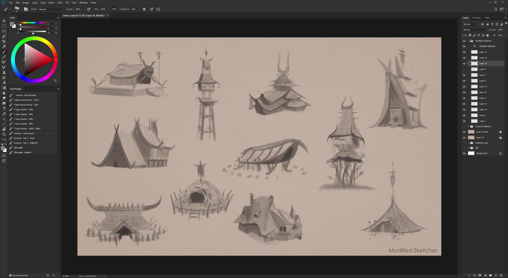
Task: Open the Window menu
Action: click(x=84, y=3)
